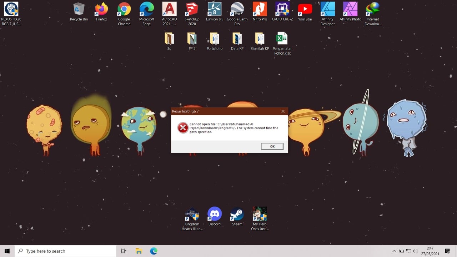Select the Lumion 8.5 desktop icon
The height and width of the screenshot is (257, 457).
point(215,12)
